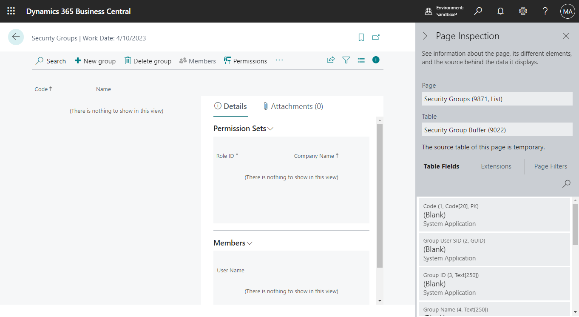Click the Permissions action
Viewport: 579px width, 317px height.
246,61
